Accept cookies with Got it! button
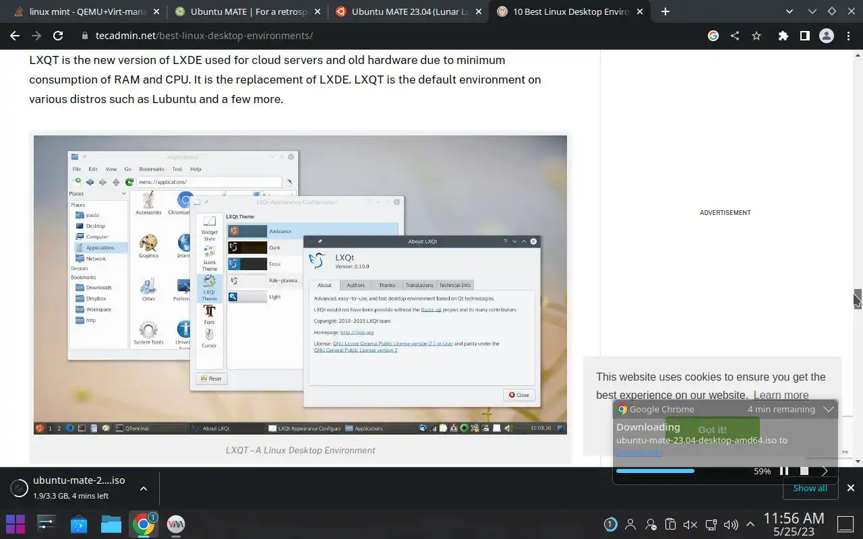Viewport: 863px width, 539px height. click(x=712, y=429)
